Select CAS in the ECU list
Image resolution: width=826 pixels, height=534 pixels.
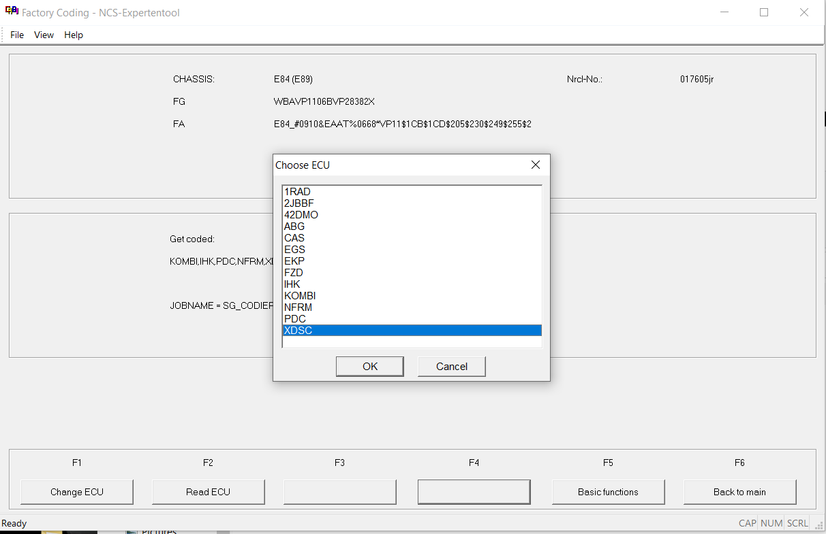click(412, 238)
